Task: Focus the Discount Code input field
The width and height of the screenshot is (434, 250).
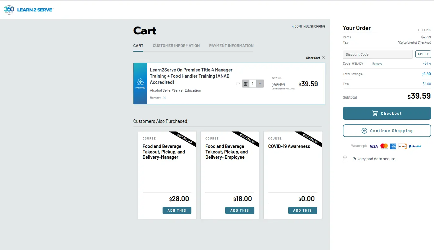Action: [378, 54]
